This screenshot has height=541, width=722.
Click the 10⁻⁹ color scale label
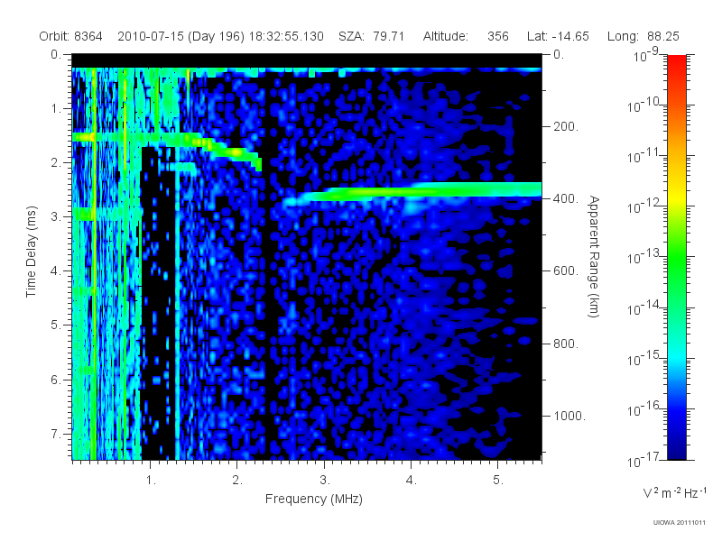(645, 55)
